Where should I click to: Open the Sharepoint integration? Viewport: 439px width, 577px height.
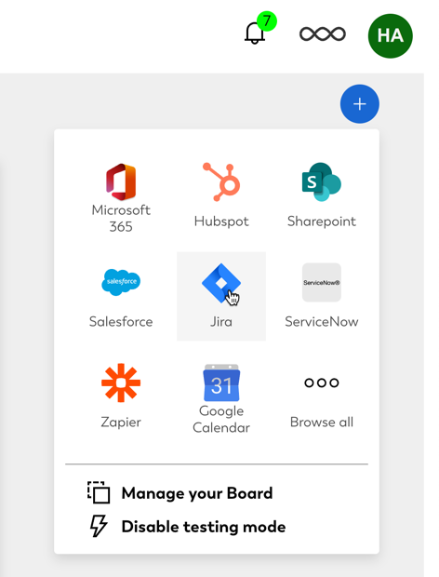[x=322, y=196]
